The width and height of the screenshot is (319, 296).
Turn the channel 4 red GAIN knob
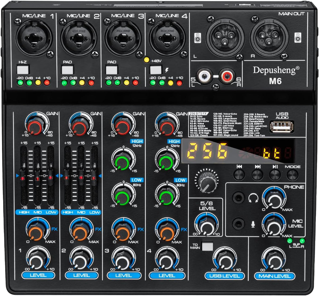tap(166, 127)
